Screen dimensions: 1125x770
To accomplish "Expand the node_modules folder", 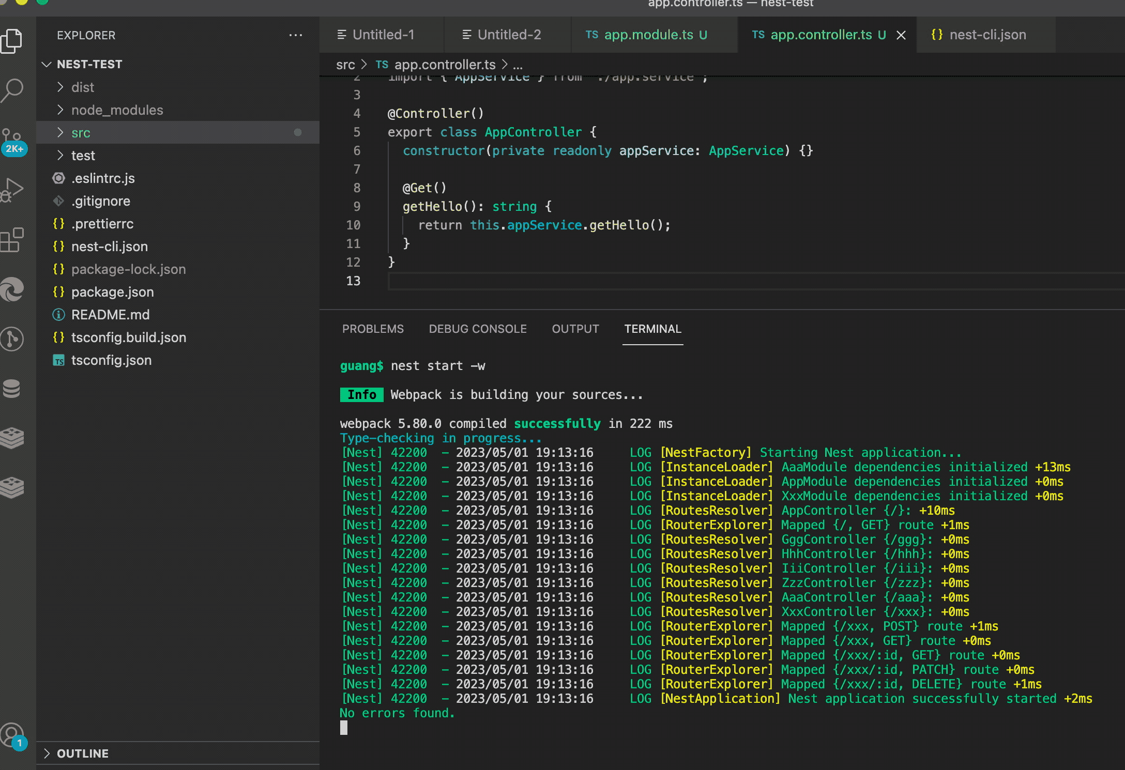I will coord(117,110).
